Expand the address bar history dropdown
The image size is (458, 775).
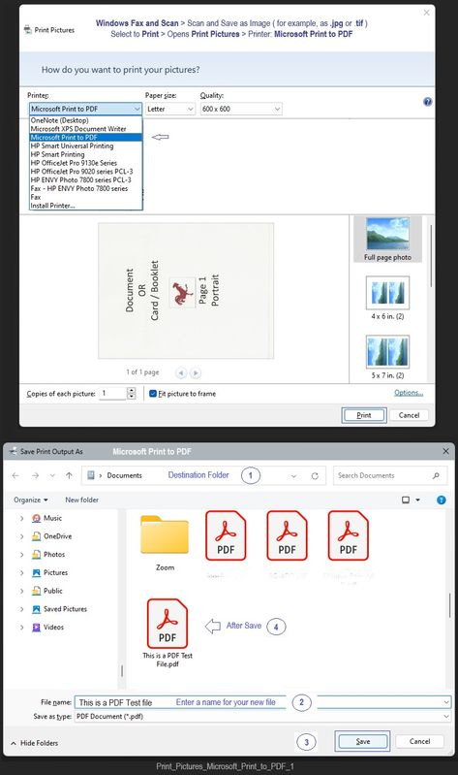(x=293, y=476)
